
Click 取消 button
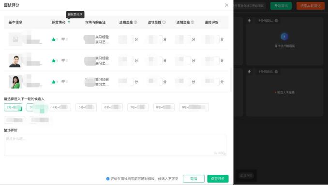[x=194, y=179]
